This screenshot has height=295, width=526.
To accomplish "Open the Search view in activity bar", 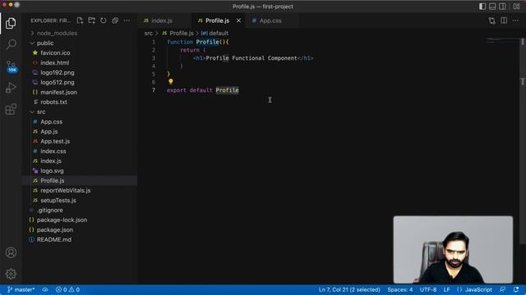I will [x=11, y=44].
